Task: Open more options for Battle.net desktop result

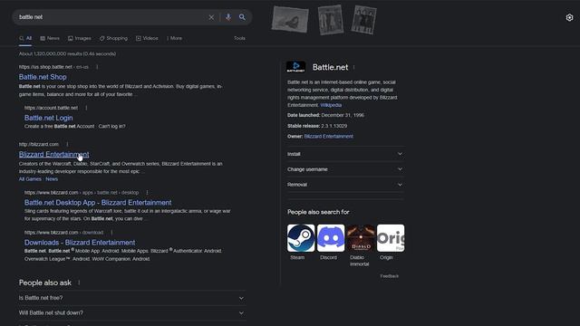Action: pyautogui.click(x=147, y=193)
